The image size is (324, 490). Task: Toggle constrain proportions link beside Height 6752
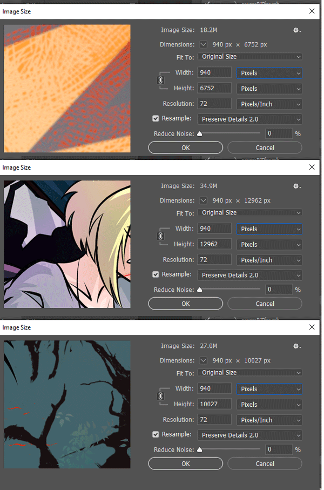coord(160,80)
